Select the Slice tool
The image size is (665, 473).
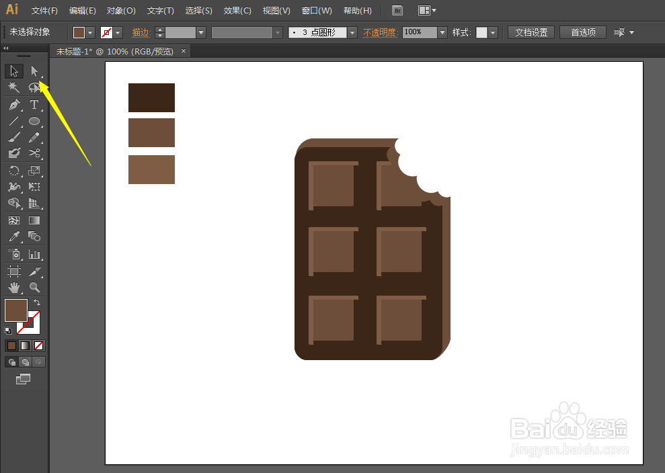34,271
